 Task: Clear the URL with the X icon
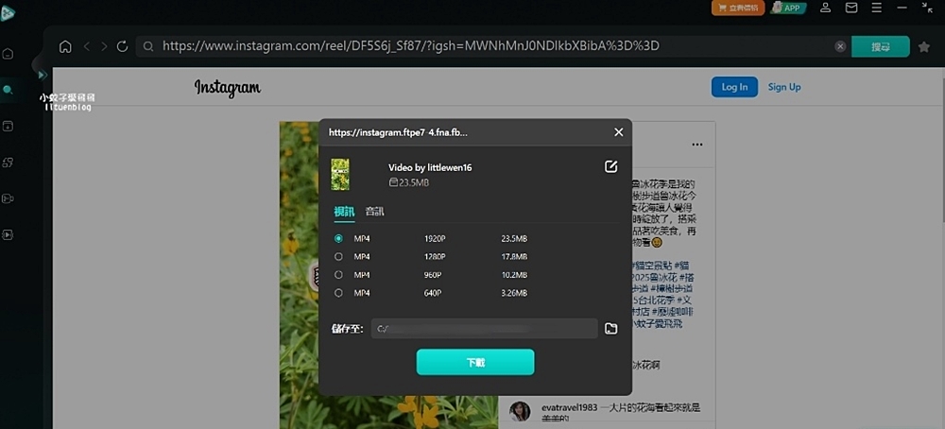click(x=840, y=46)
